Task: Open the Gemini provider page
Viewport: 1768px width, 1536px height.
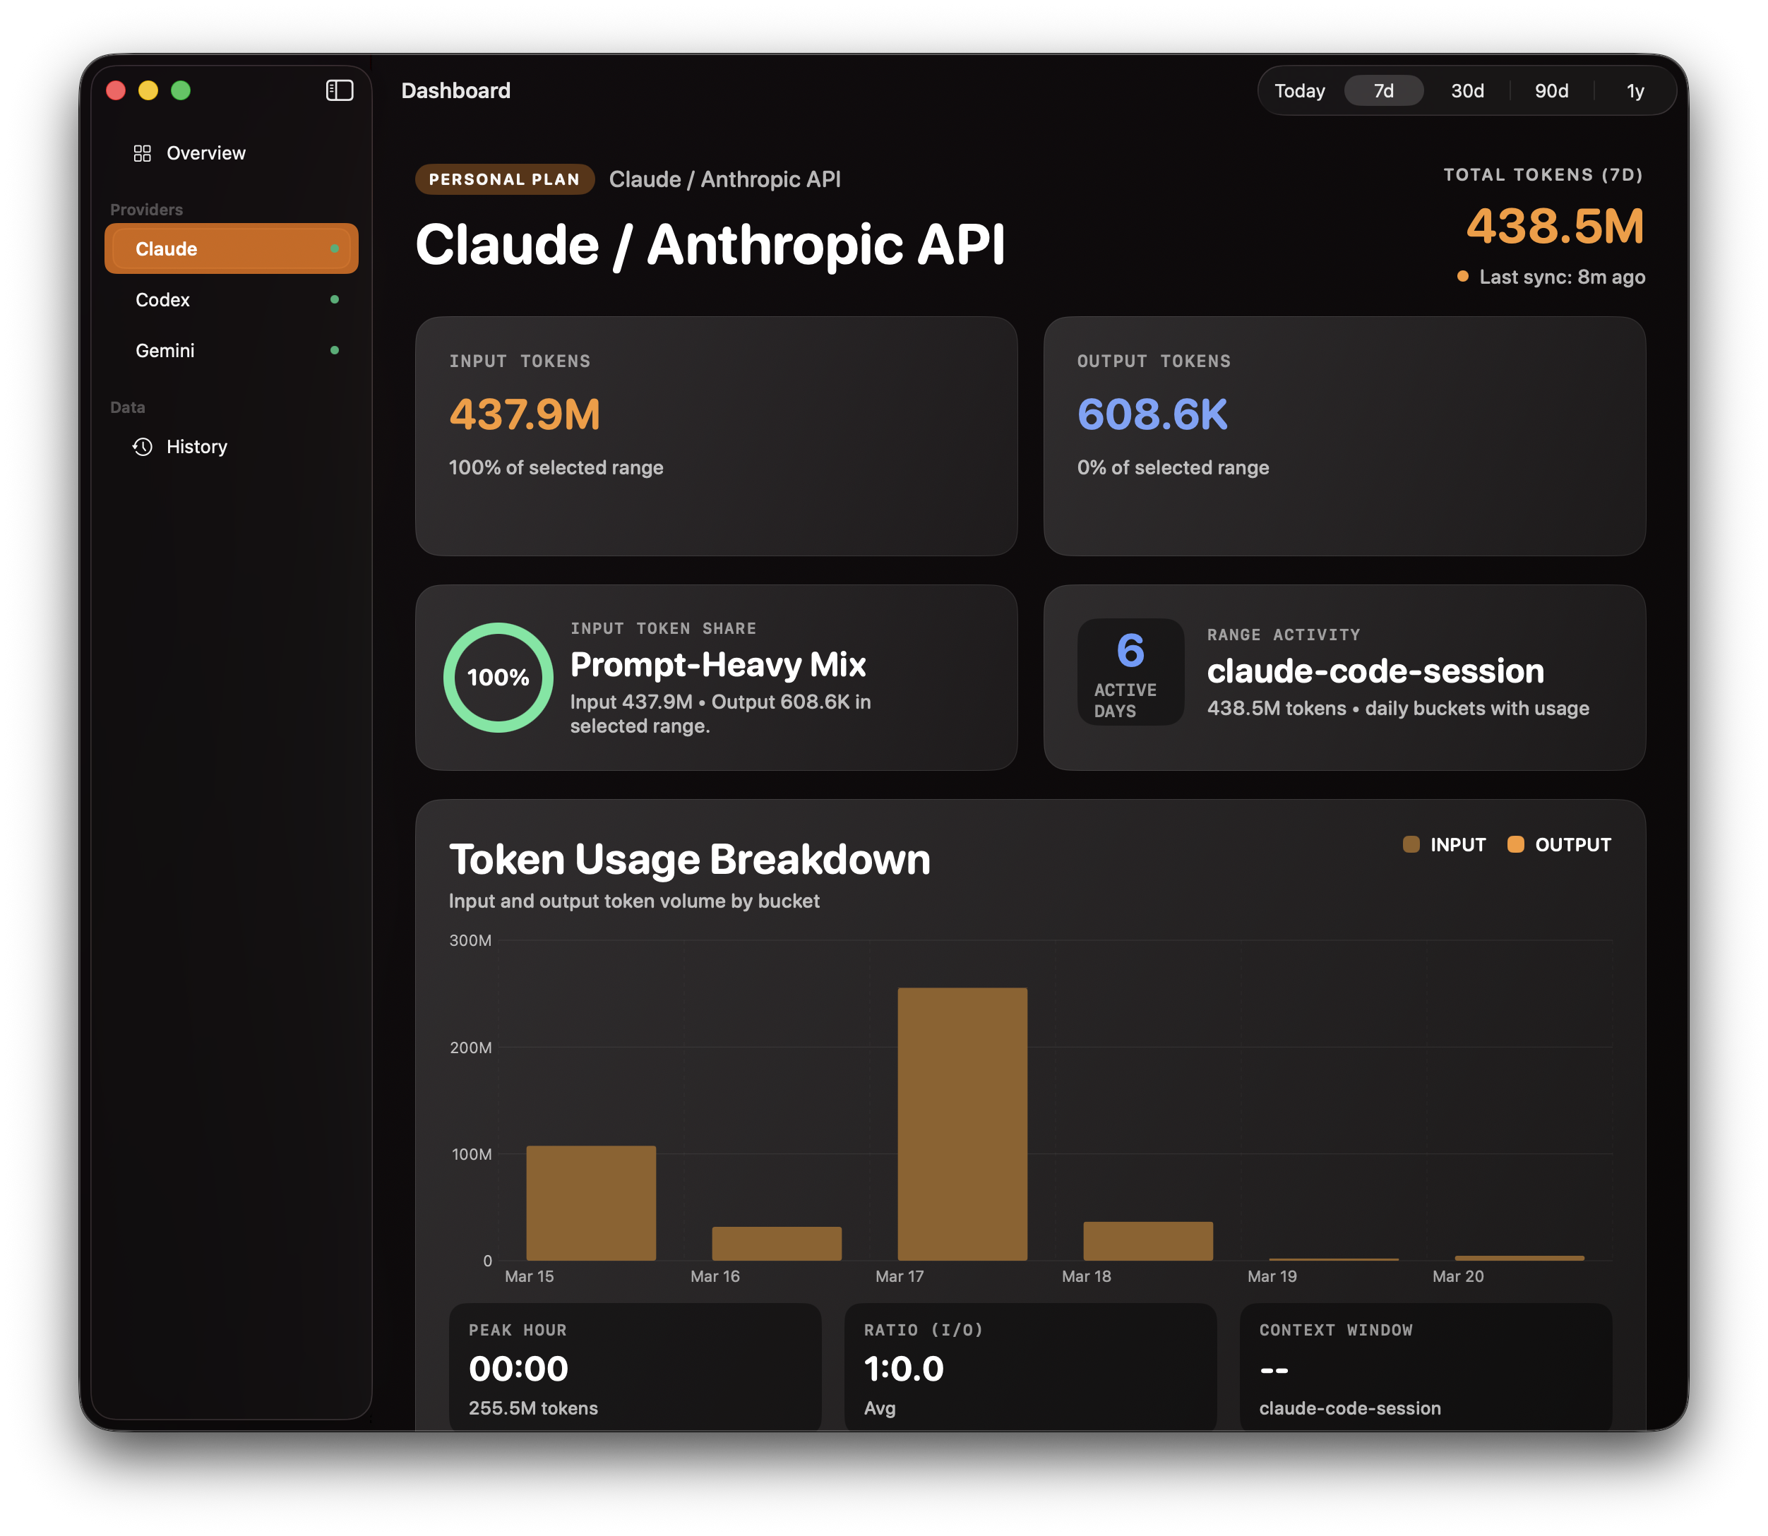Action: pyautogui.click(x=165, y=349)
